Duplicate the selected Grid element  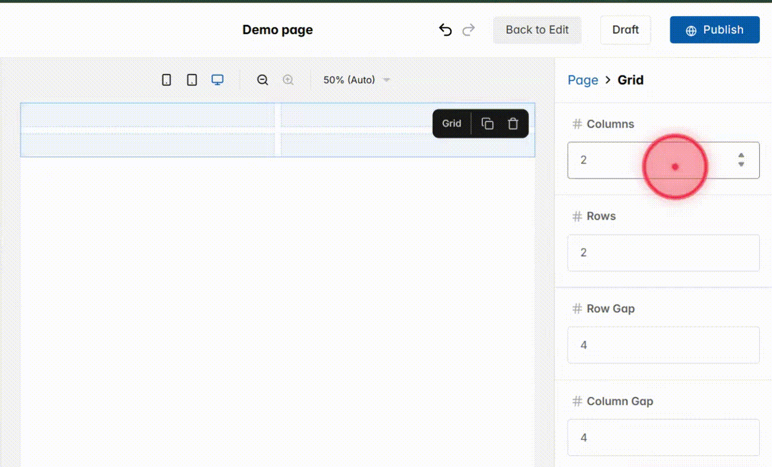tap(487, 123)
